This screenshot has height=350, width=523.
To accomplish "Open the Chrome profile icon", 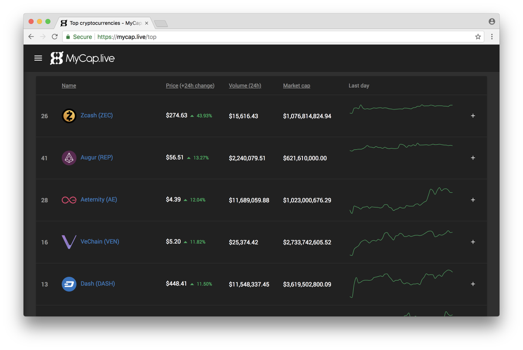I will click(x=492, y=21).
